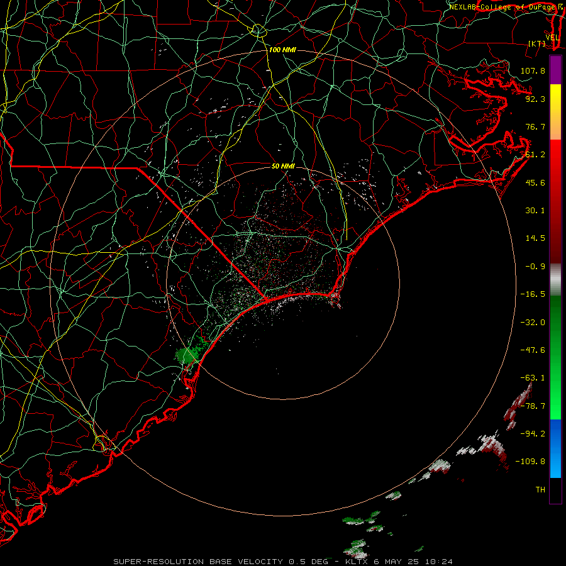Image resolution: width=566 pixels, height=566 pixels.
Task: Click the -109.8 legend value
Action: [x=530, y=462]
